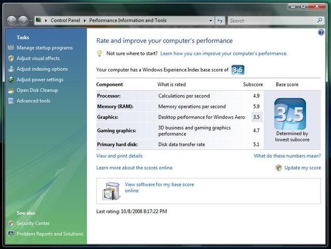Open Manage startup programs task
331x249 pixels.
[45, 48]
